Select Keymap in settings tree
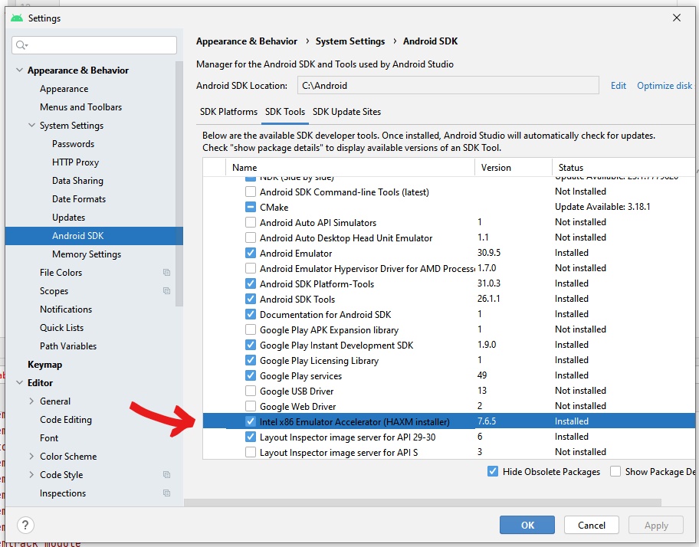The image size is (699, 547). (x=44, y=365)
